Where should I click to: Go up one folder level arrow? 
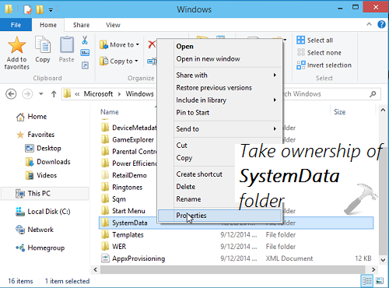point(54,94)
